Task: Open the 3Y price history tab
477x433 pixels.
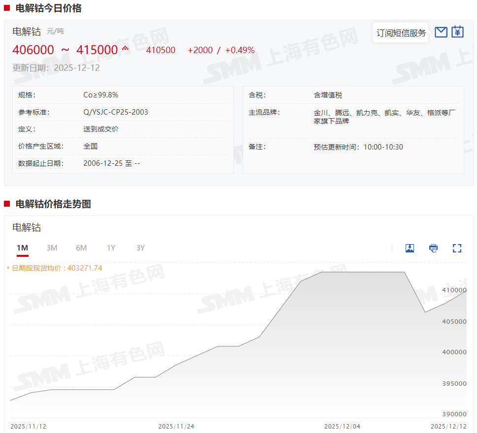Action: 141,248
